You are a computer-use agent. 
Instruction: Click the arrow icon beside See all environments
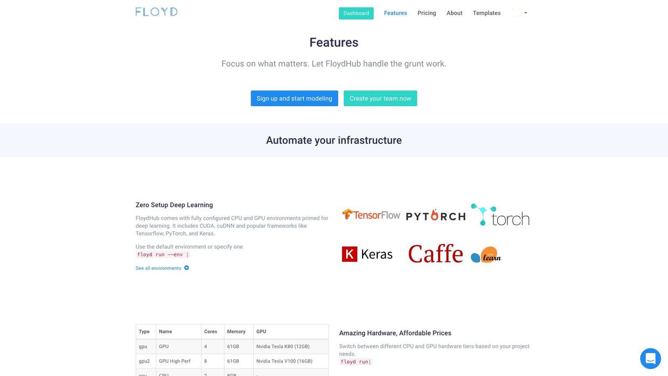[187, 268]
